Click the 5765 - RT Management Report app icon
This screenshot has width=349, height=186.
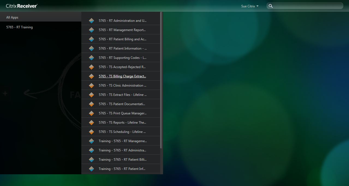tap(91, 30)
